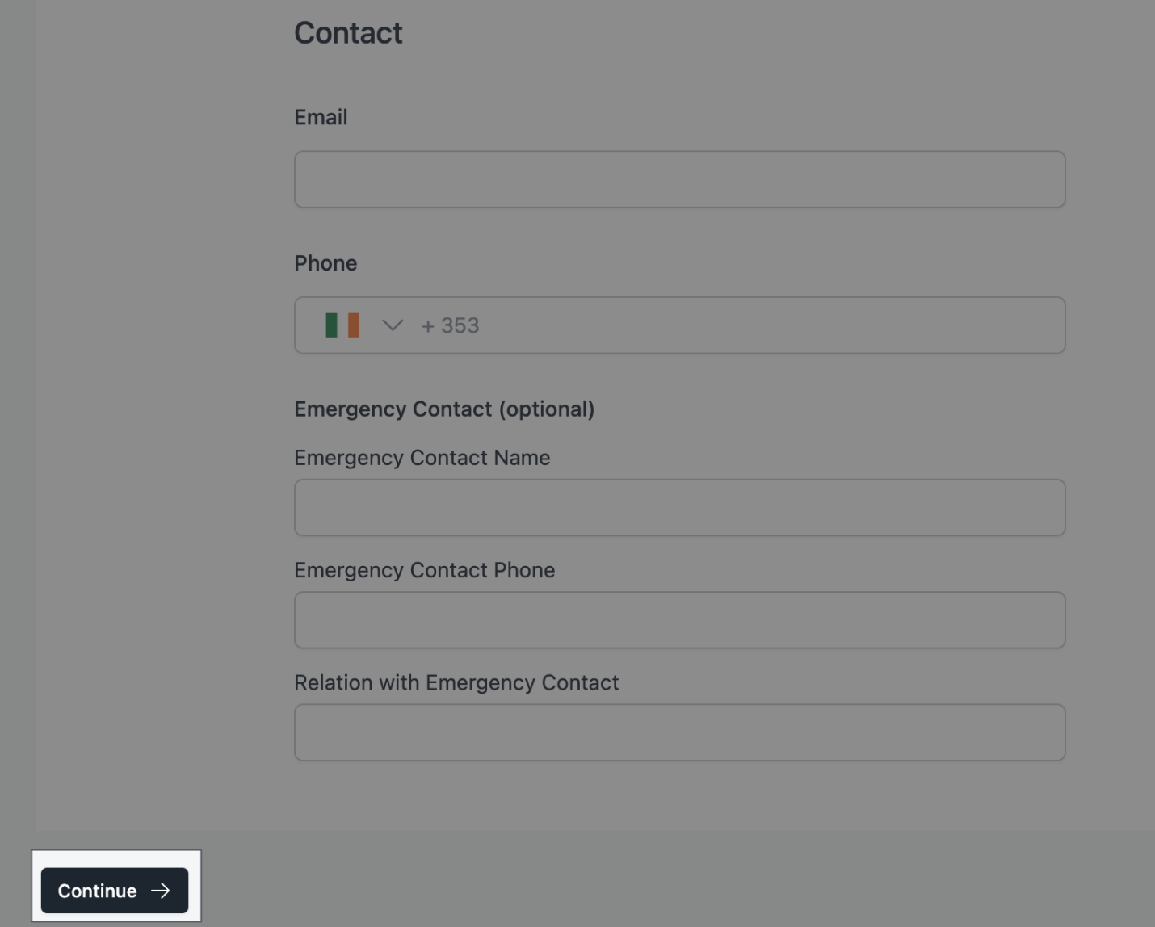This screenshot has height=927, width=1155.
Task: Click the Emergency Contact Name label
Action: coord(422,458)
